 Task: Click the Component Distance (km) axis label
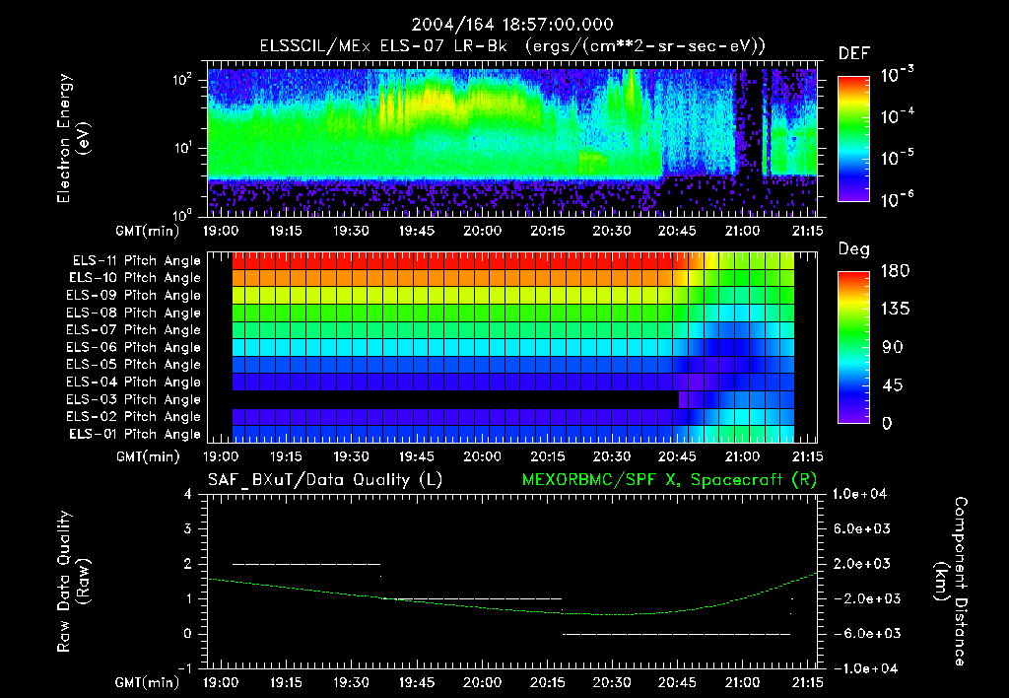[951, 582]
